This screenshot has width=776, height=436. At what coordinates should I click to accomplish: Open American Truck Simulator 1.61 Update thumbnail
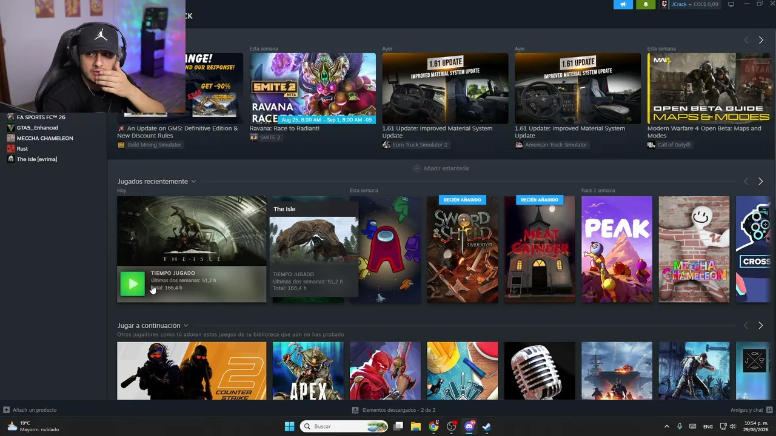pos(578,88)
